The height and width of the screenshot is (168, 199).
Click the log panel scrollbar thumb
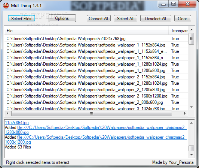pos(192,148)
